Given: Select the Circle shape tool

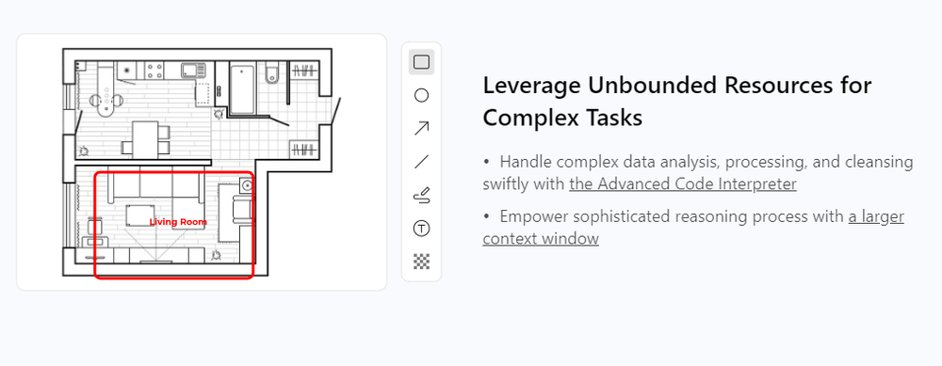Looking at the screenshot, I should 422,95.
